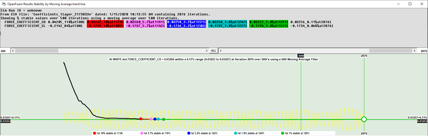Screen dimensions: 428x136
Task: Click the left '0.03257+0.11%' axis label
Action: [10, 118]
